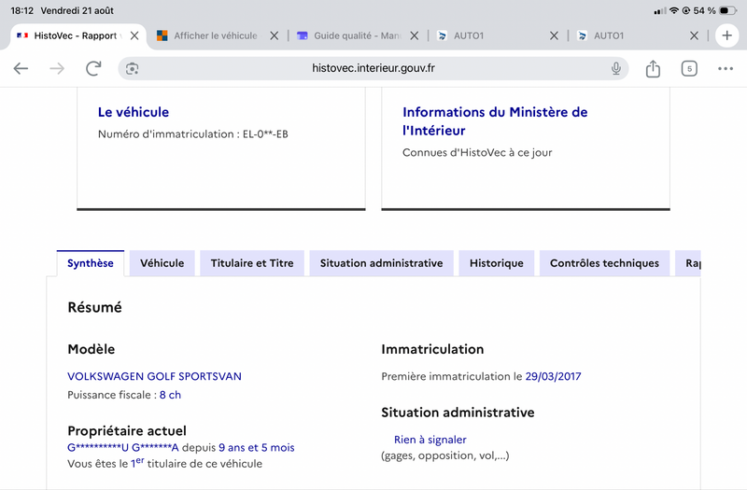This screenshot has width=747, height=490.
Task: Click the Le véhicule card heading
Action: click(x=134, y=112)
